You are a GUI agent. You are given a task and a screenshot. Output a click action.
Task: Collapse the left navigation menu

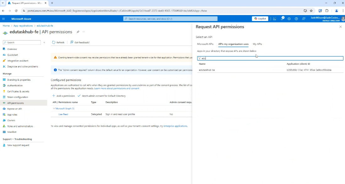point(44,42)
